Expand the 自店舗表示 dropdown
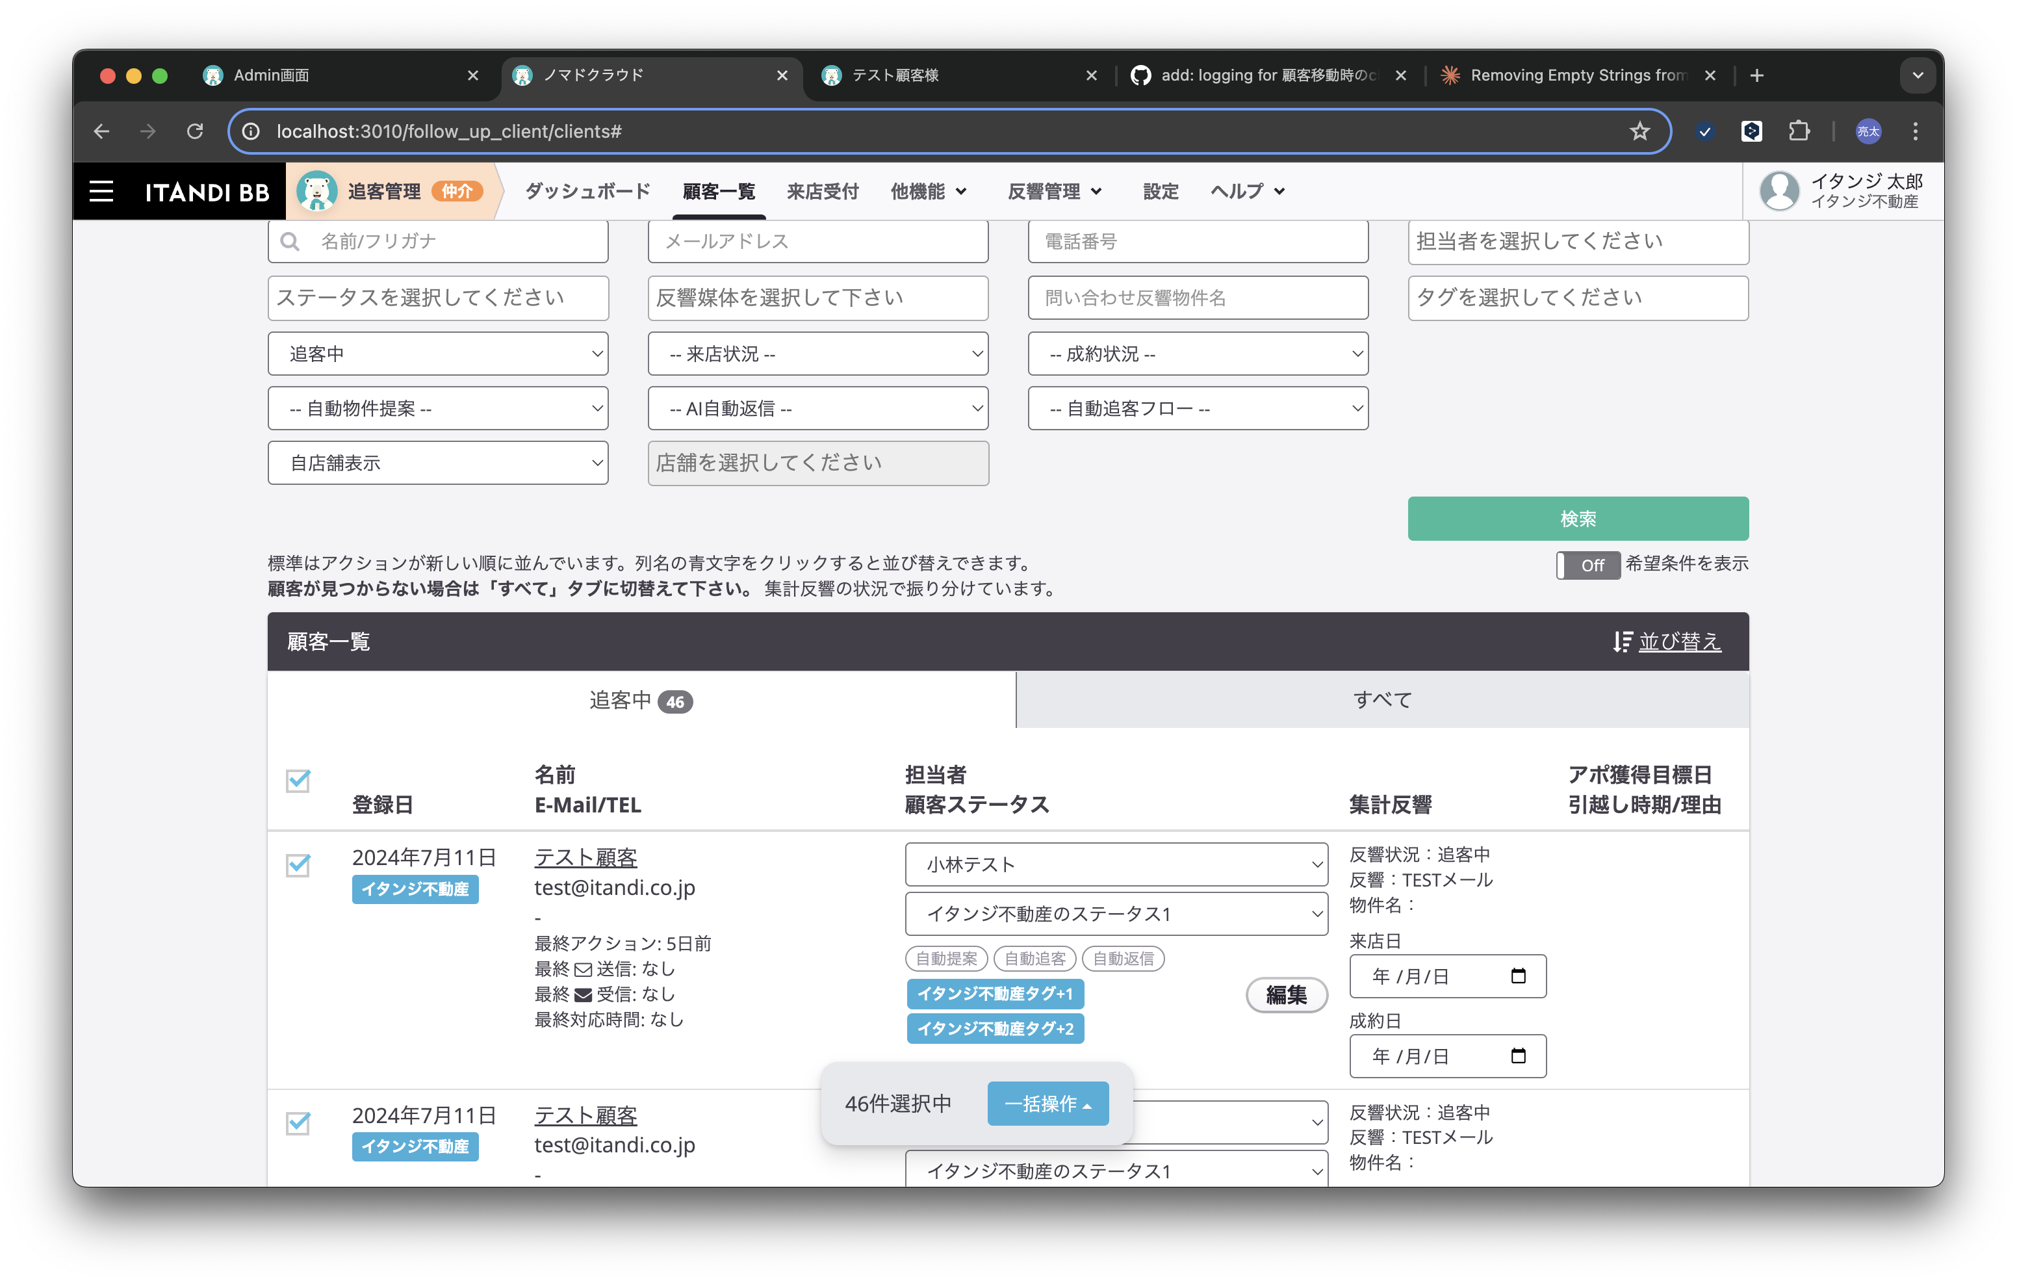Image resolution: width=2017 pixels, height=1283 pixels. point(438,463)
